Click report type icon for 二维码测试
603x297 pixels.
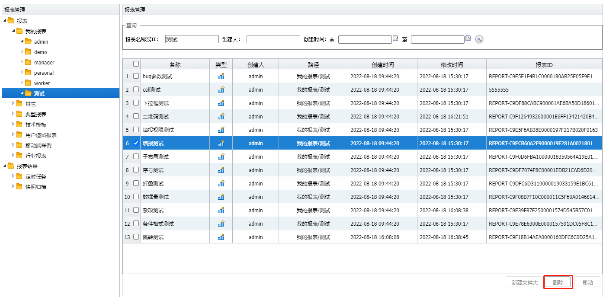point(221,116)
